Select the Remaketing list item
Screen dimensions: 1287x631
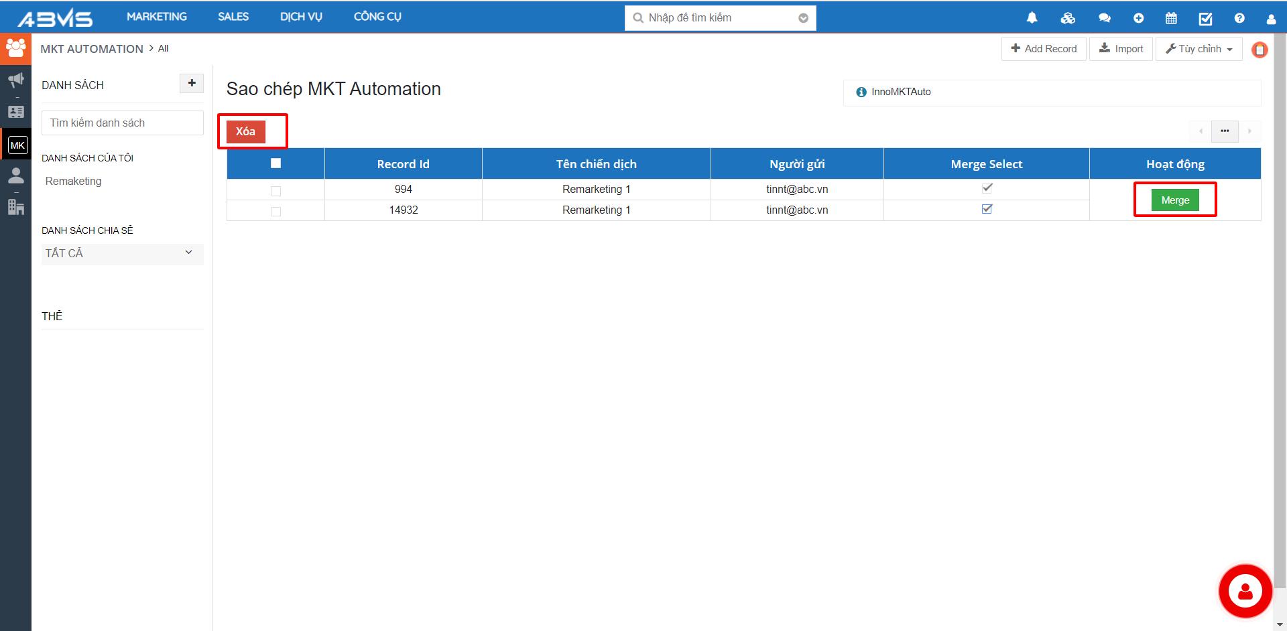pos(74,182)
